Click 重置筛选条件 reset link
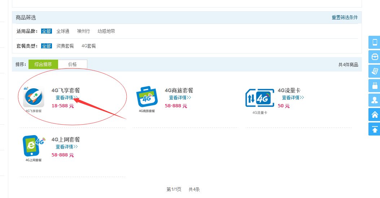The height and width of the screenshot is (198, 380). click(x=345, y=18)
